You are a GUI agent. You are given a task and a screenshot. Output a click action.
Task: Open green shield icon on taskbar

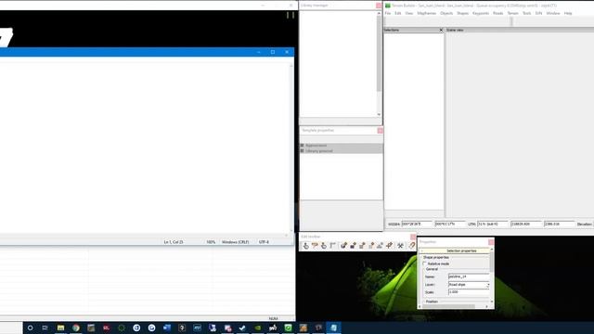tap(288, 328)
